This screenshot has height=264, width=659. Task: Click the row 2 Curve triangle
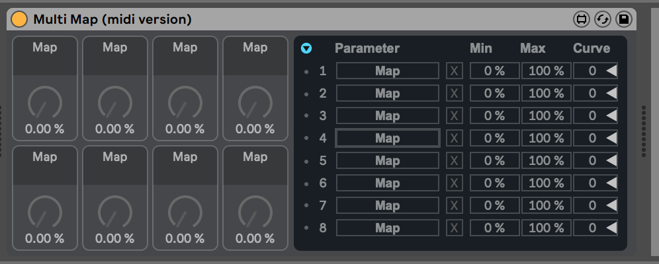click(612, 94)
